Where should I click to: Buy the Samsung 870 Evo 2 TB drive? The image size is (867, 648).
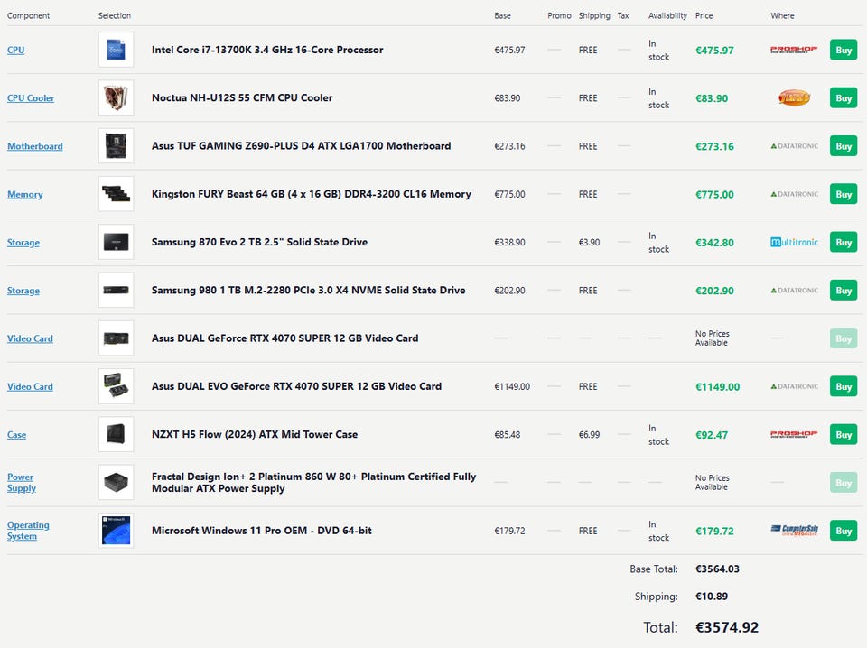coord(844,242)
